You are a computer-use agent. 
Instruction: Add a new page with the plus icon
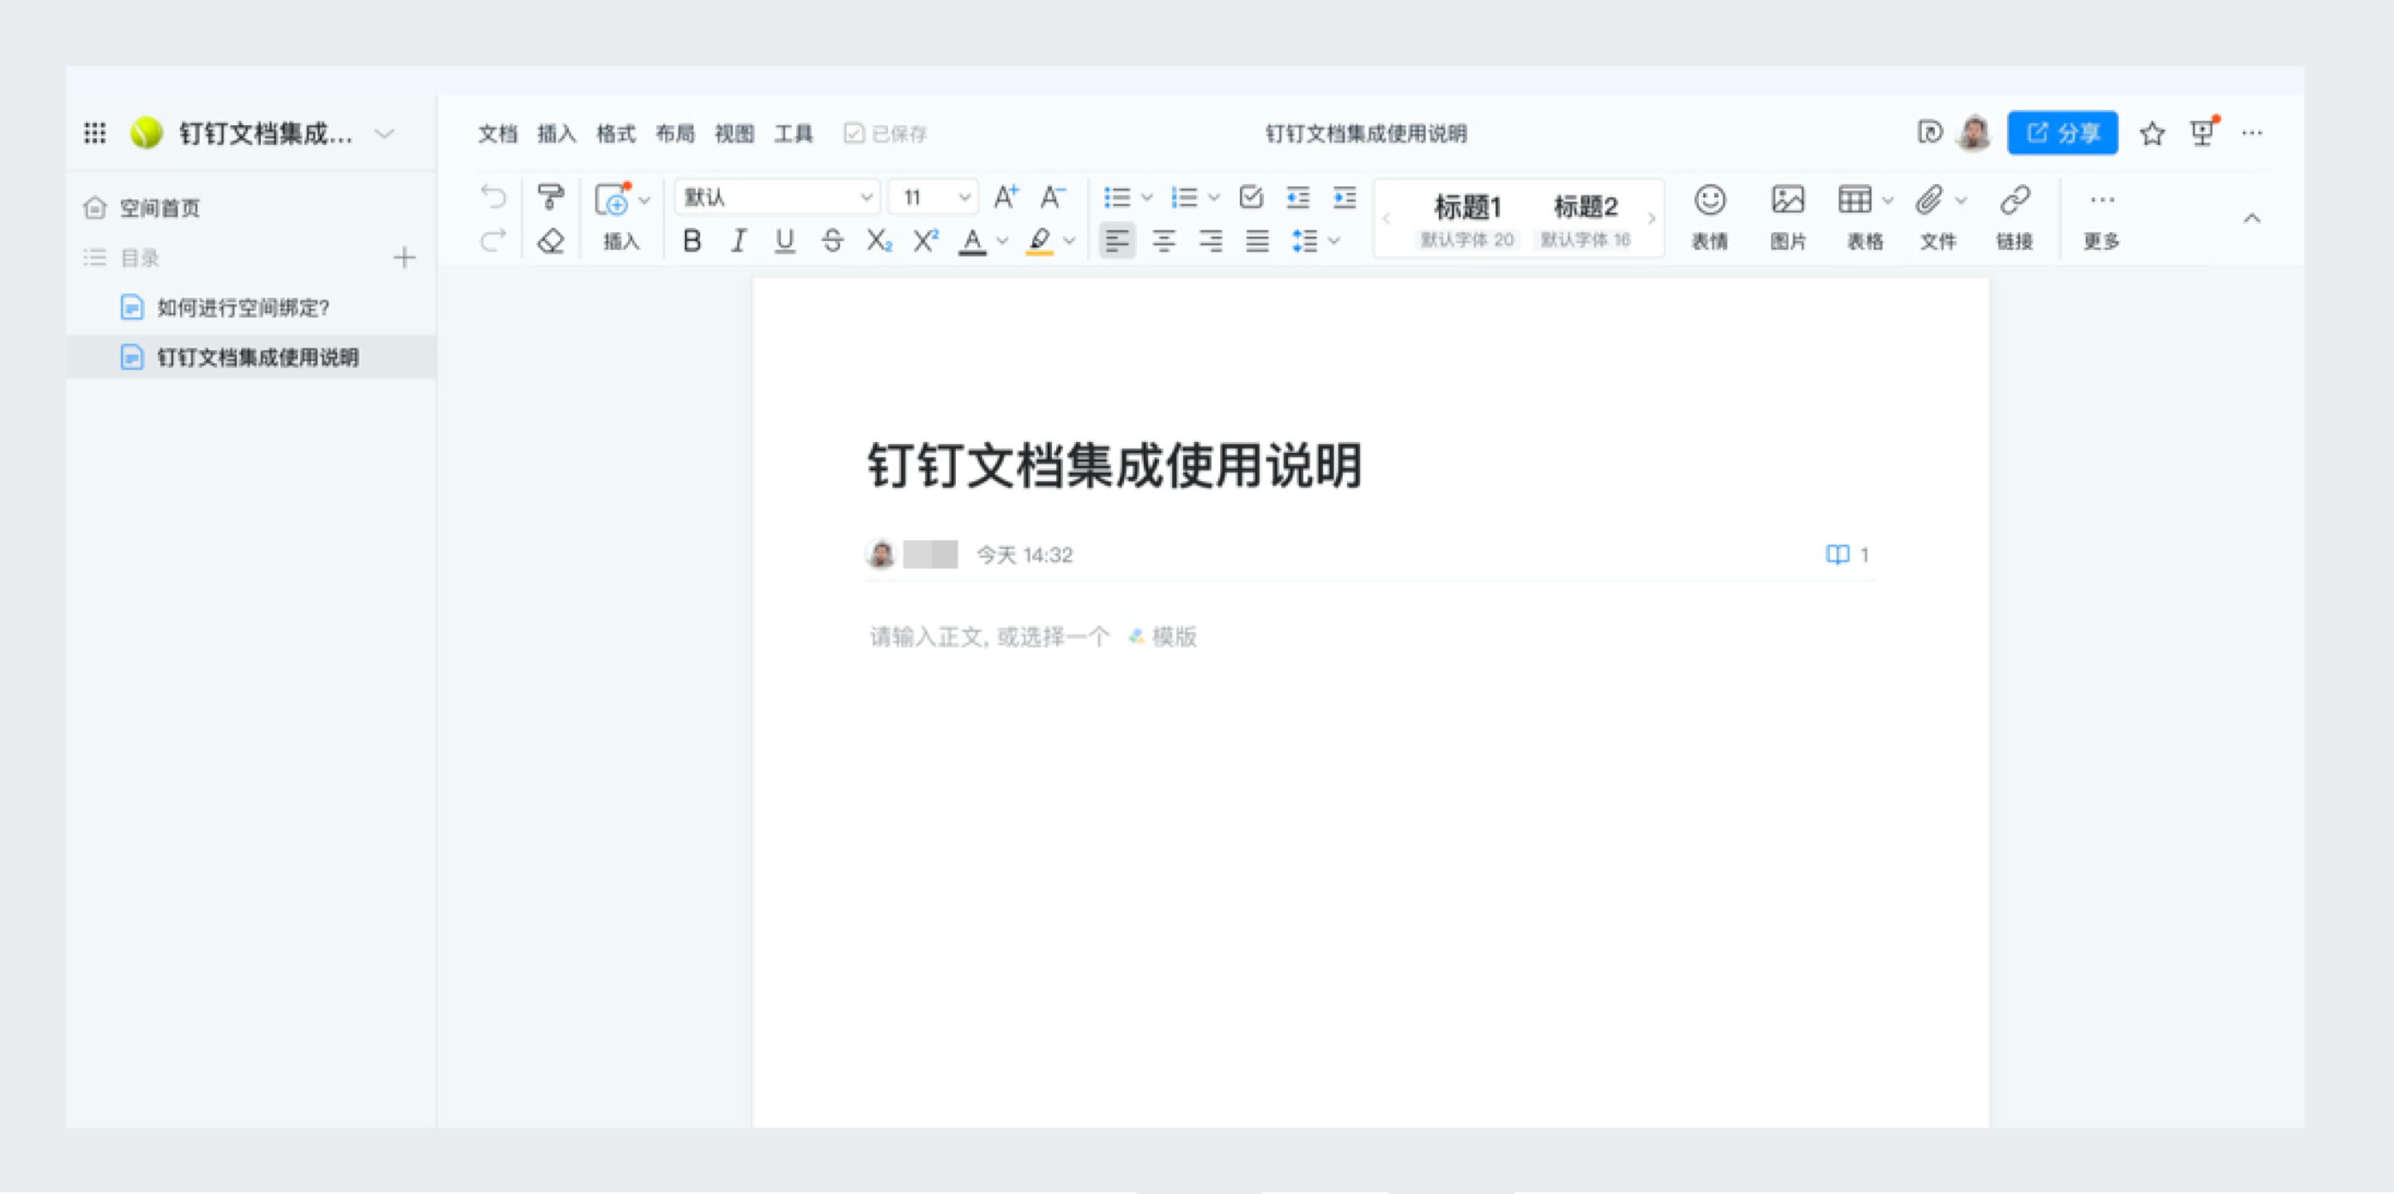click(x=404, y=258)
